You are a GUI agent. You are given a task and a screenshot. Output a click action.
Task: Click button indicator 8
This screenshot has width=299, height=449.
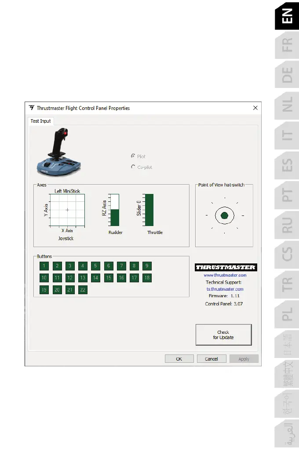coord(134,266)
